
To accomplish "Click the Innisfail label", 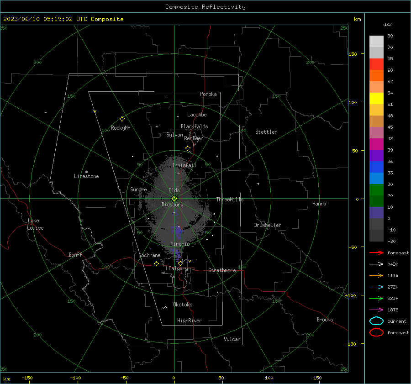I will pos(184,165).
